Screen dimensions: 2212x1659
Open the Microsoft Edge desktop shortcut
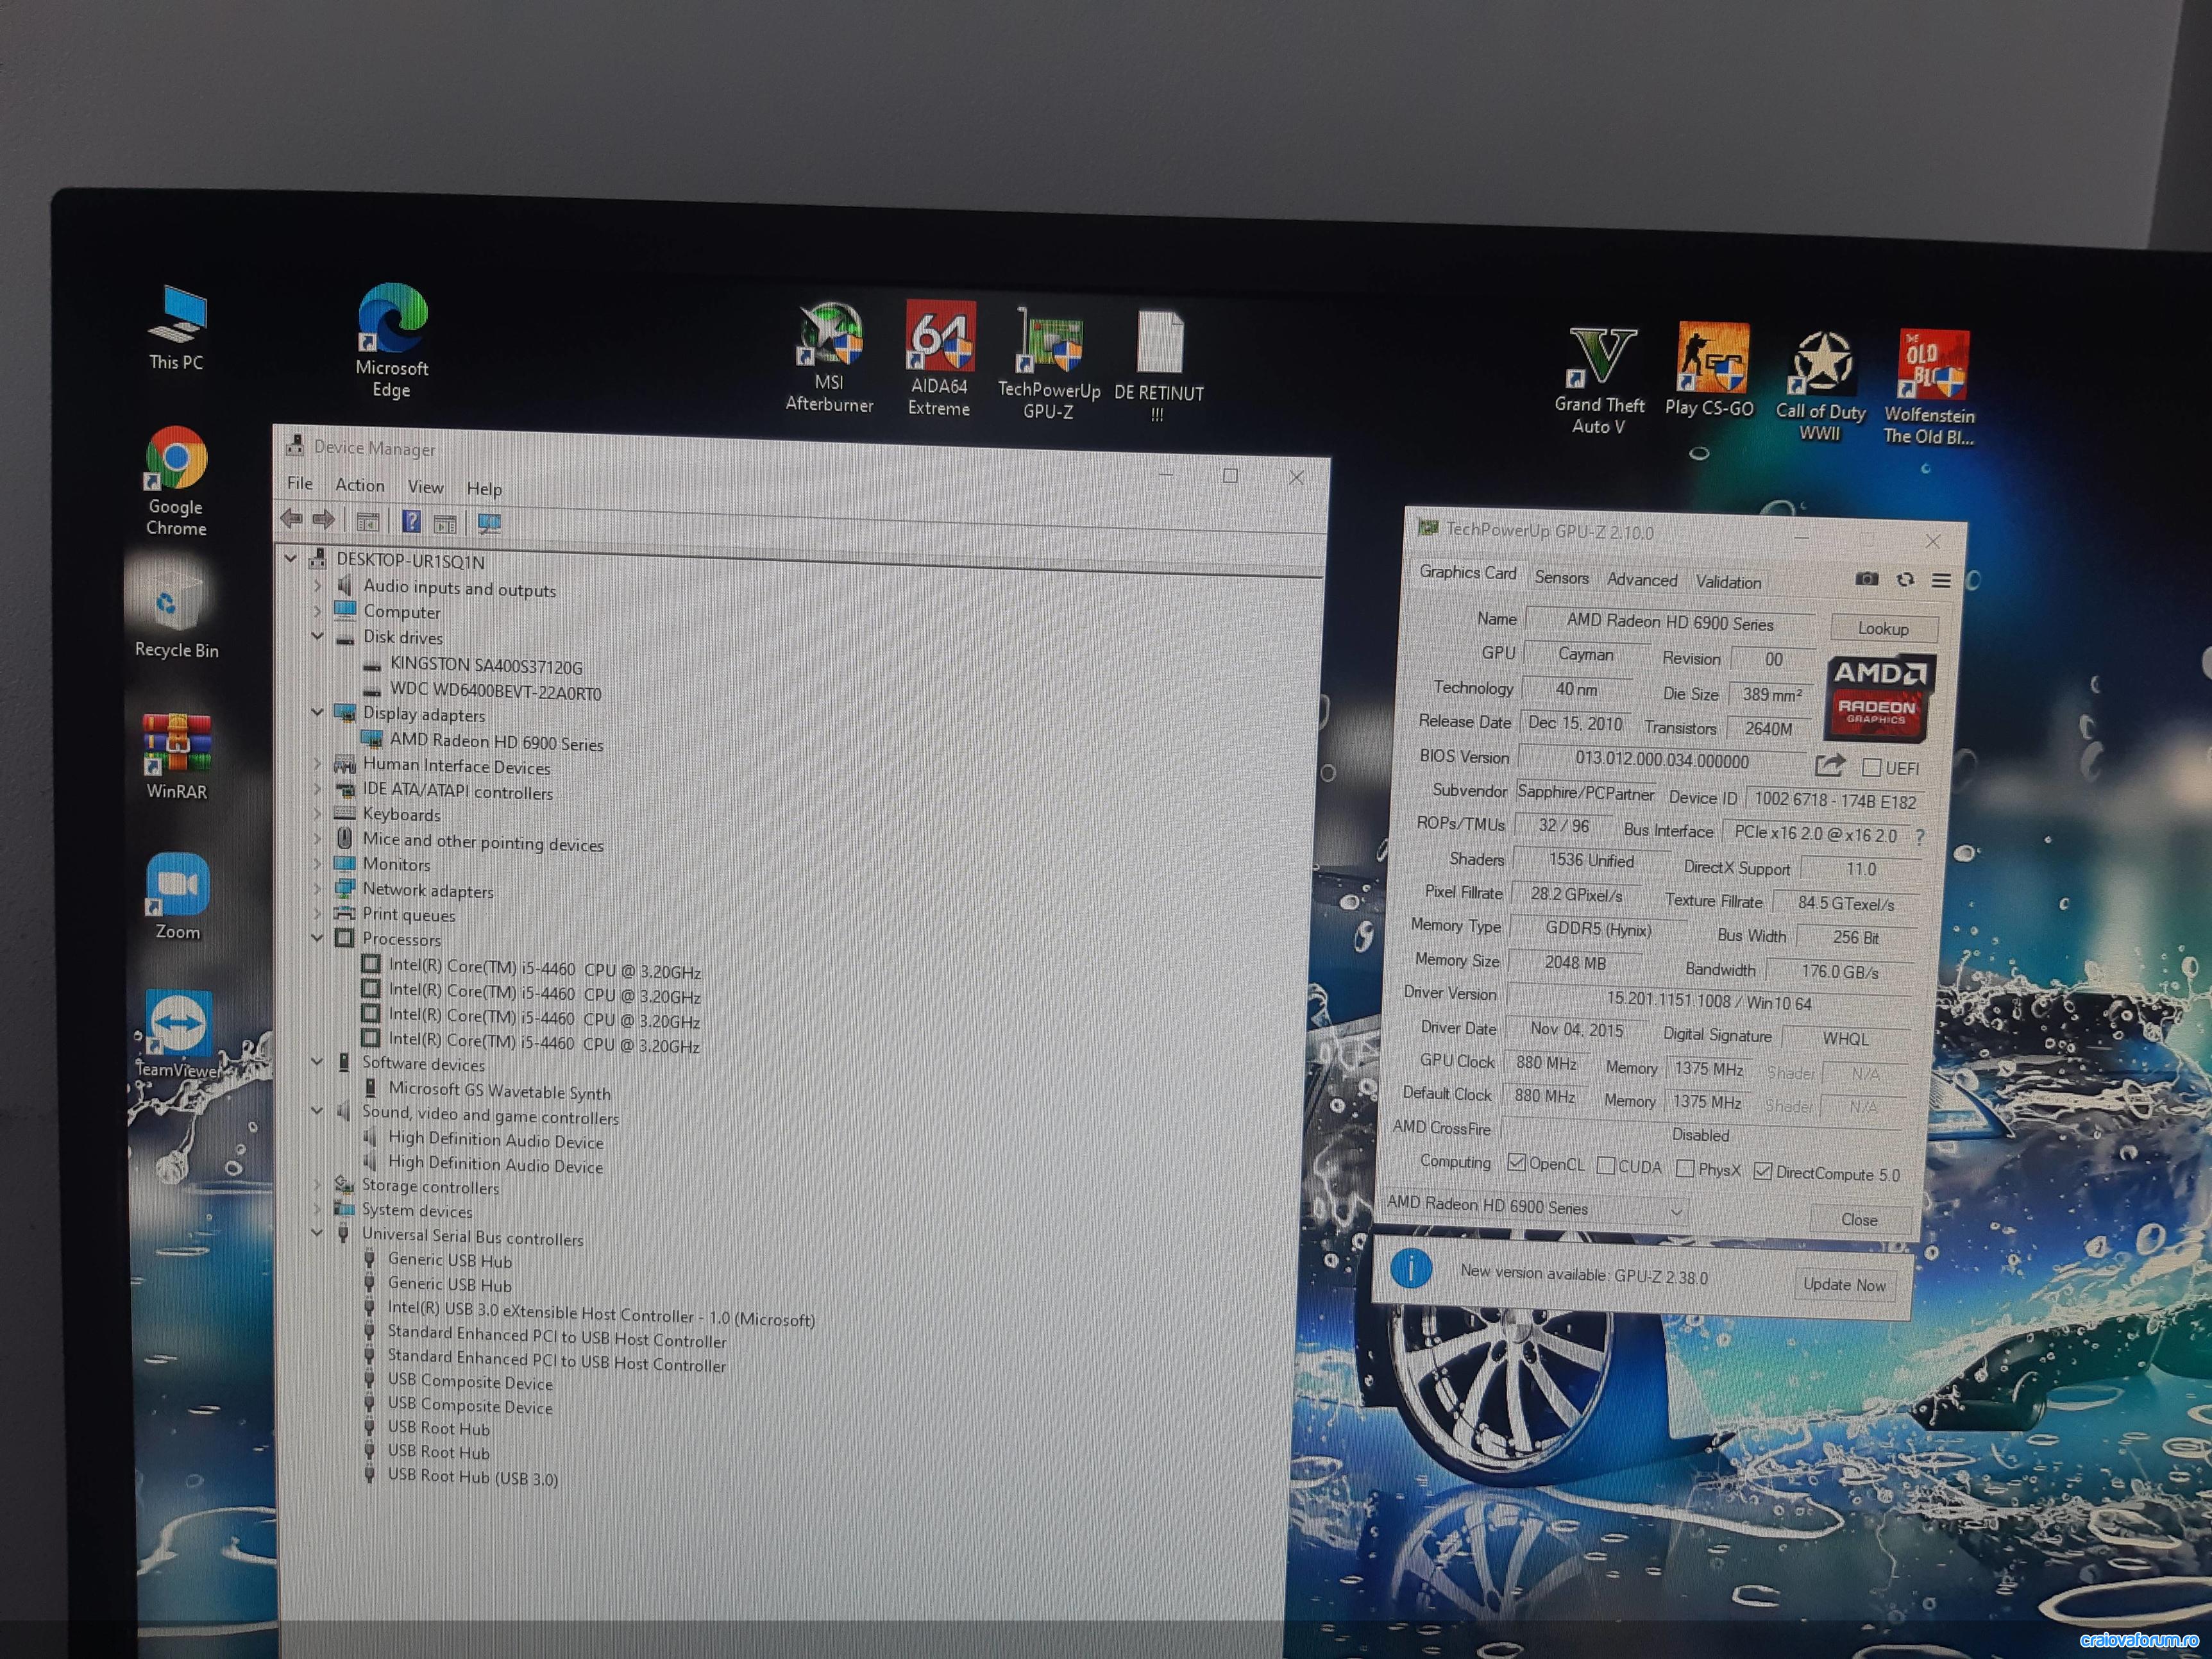click(392, 340)
